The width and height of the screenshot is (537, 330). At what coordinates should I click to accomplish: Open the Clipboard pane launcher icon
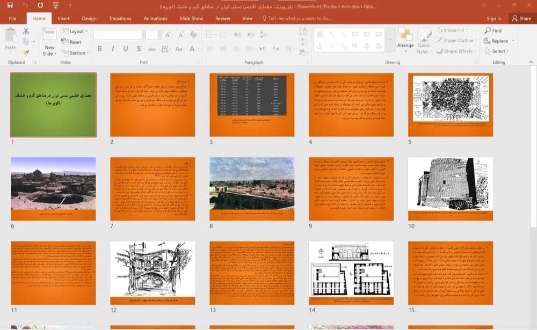(35, 62)
